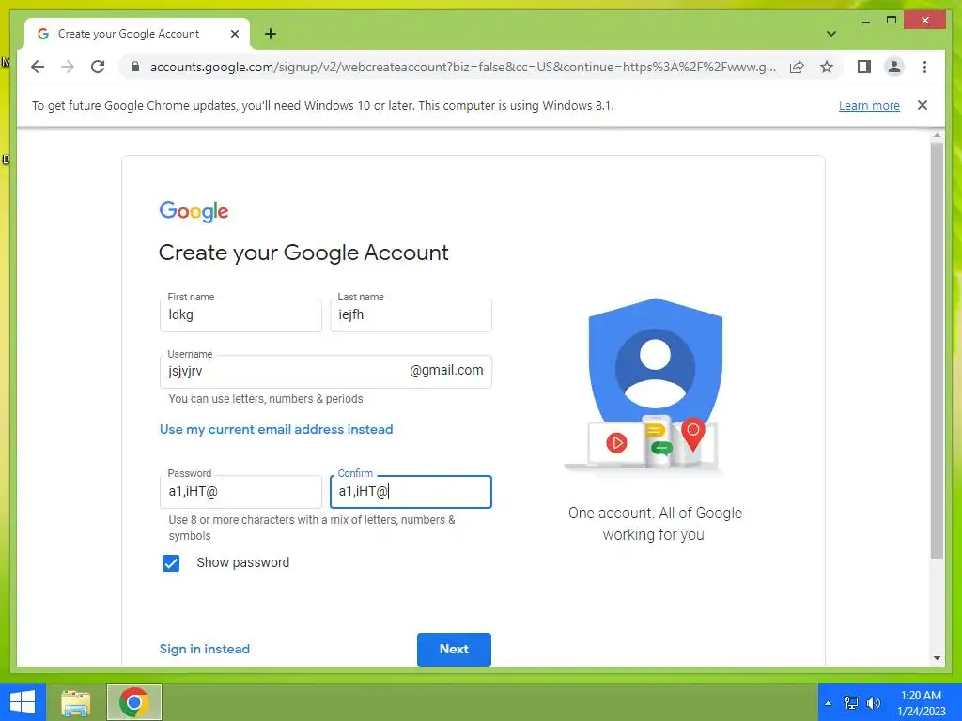Open the network status tray icon
The height and width of the screenshot is (721, 962).
point(850,703)
